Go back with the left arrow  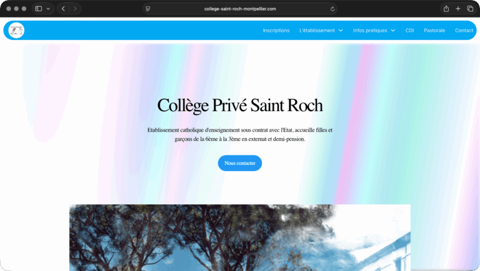coord(63,9)
